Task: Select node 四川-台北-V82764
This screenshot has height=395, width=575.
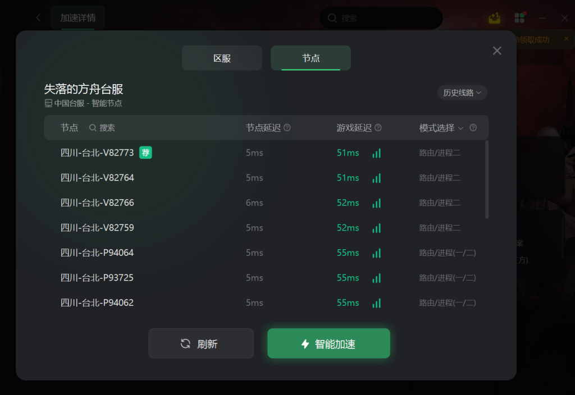Action: [266, 178]
